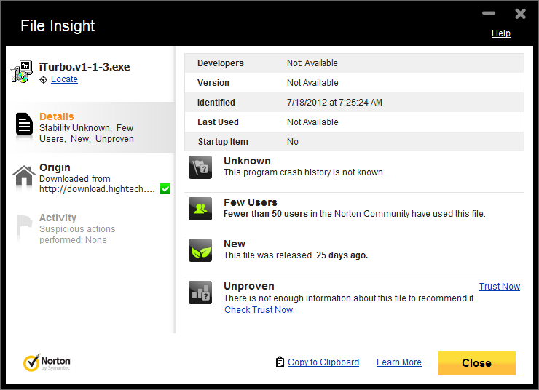
Task: Click the green checkmark beside Origin
Action: pyautogui.click(x=165, y=189)
